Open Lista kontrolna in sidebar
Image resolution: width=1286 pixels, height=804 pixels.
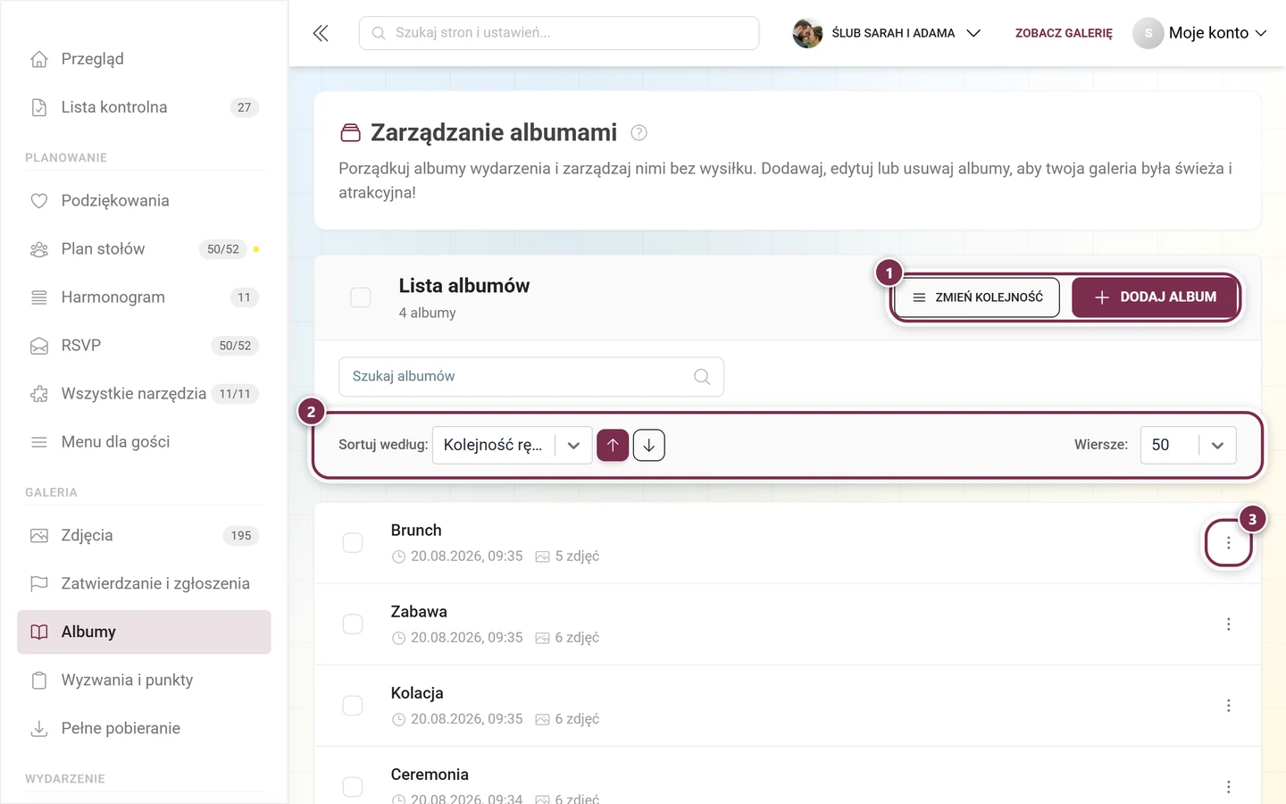pos(144,107)
